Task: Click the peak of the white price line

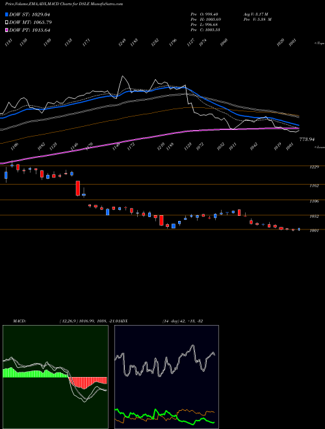Action: click(x=123, y=76)
